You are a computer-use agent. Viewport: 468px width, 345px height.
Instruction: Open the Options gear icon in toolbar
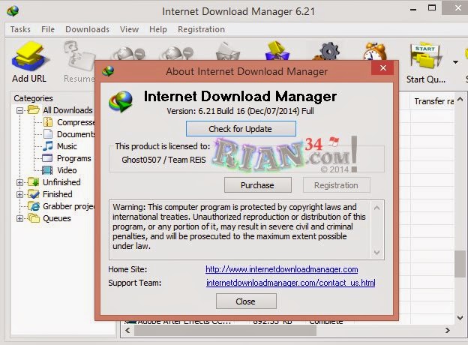327,51
